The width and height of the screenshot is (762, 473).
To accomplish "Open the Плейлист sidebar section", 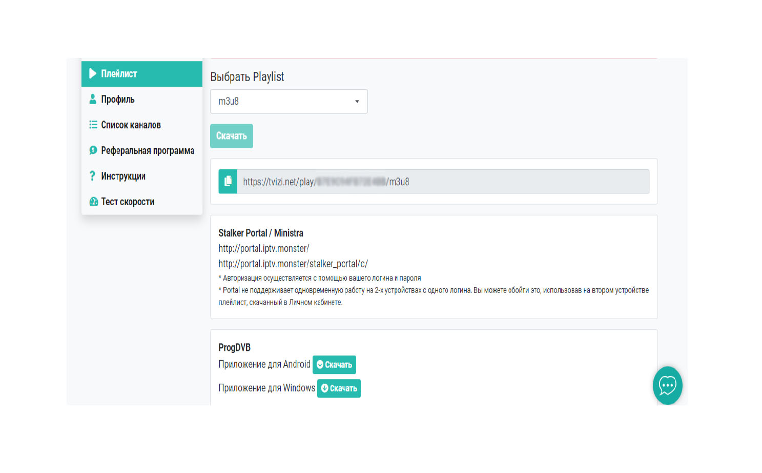I will click(x=142, y=73).
